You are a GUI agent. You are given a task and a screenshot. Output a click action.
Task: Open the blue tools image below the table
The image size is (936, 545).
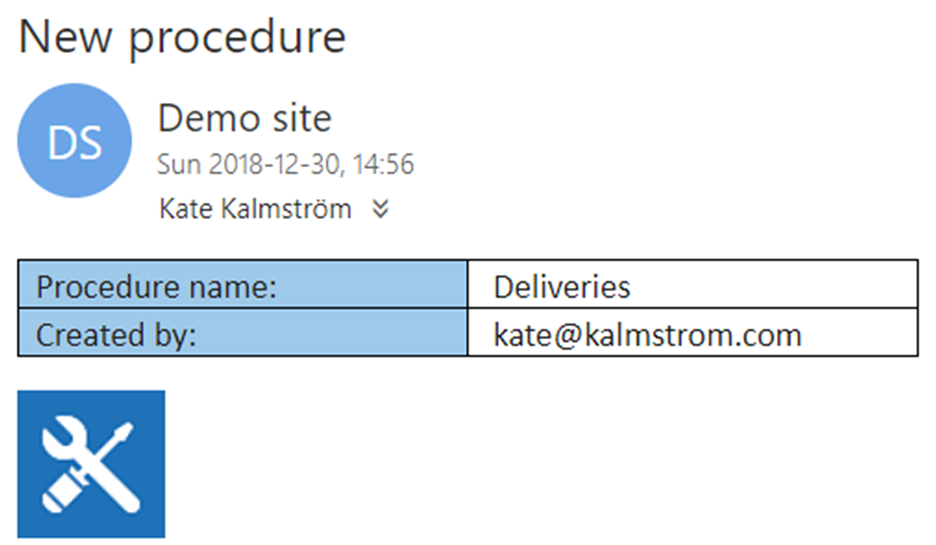(91, 464)
